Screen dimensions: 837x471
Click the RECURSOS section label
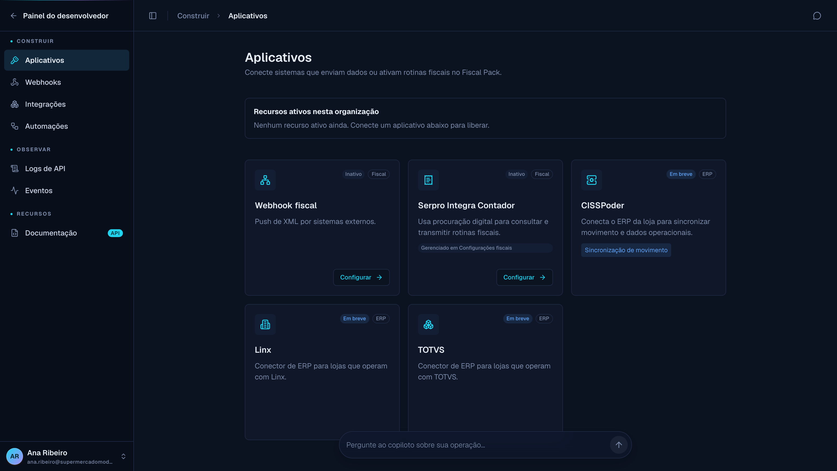click(34, 214)
